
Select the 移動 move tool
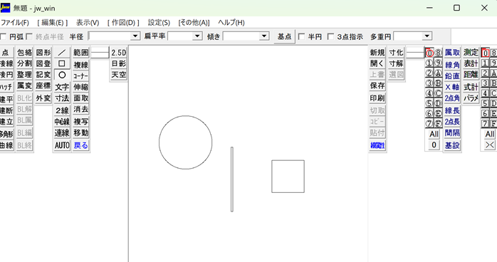point(81,133)
